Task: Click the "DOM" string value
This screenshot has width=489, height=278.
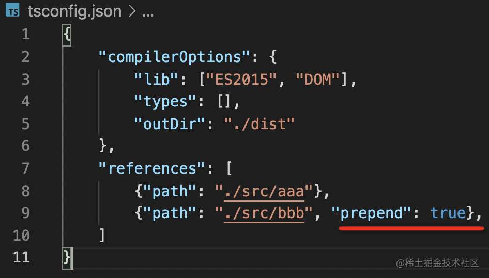Action: click(317, 79)
